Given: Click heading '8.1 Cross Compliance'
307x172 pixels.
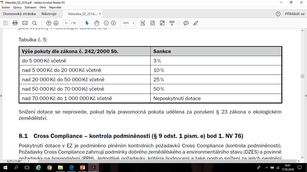Looking at the screenshot, I should coord(131,136).
